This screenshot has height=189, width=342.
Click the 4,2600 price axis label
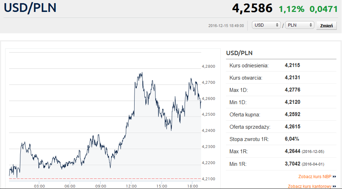208,98
